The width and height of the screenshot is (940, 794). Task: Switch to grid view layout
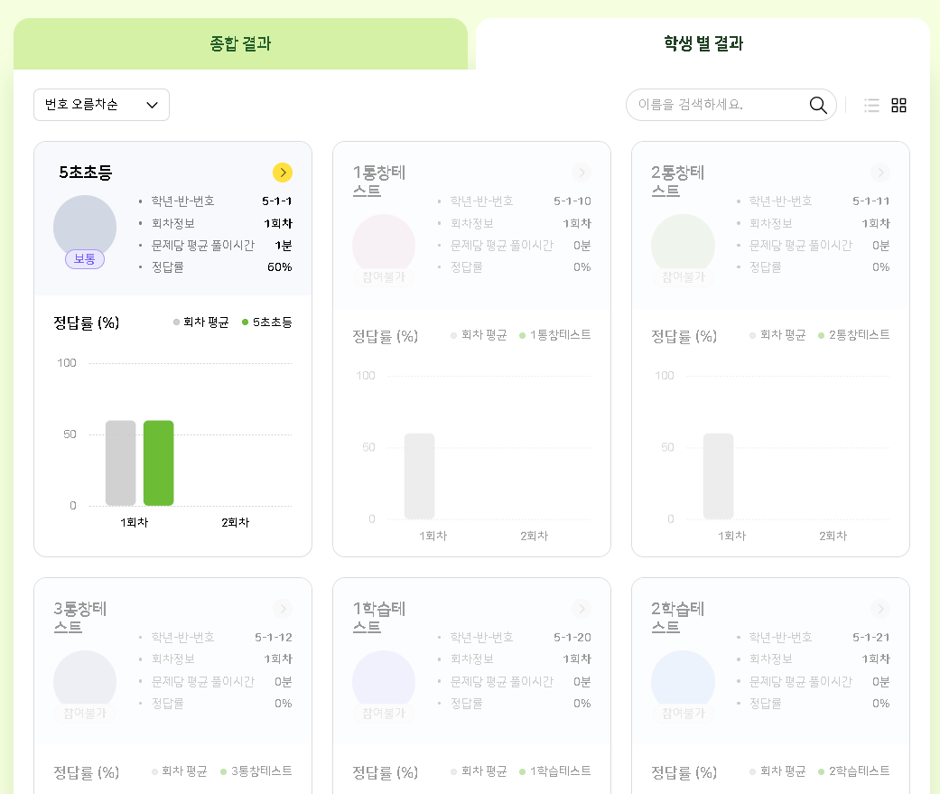coord(898,105)
